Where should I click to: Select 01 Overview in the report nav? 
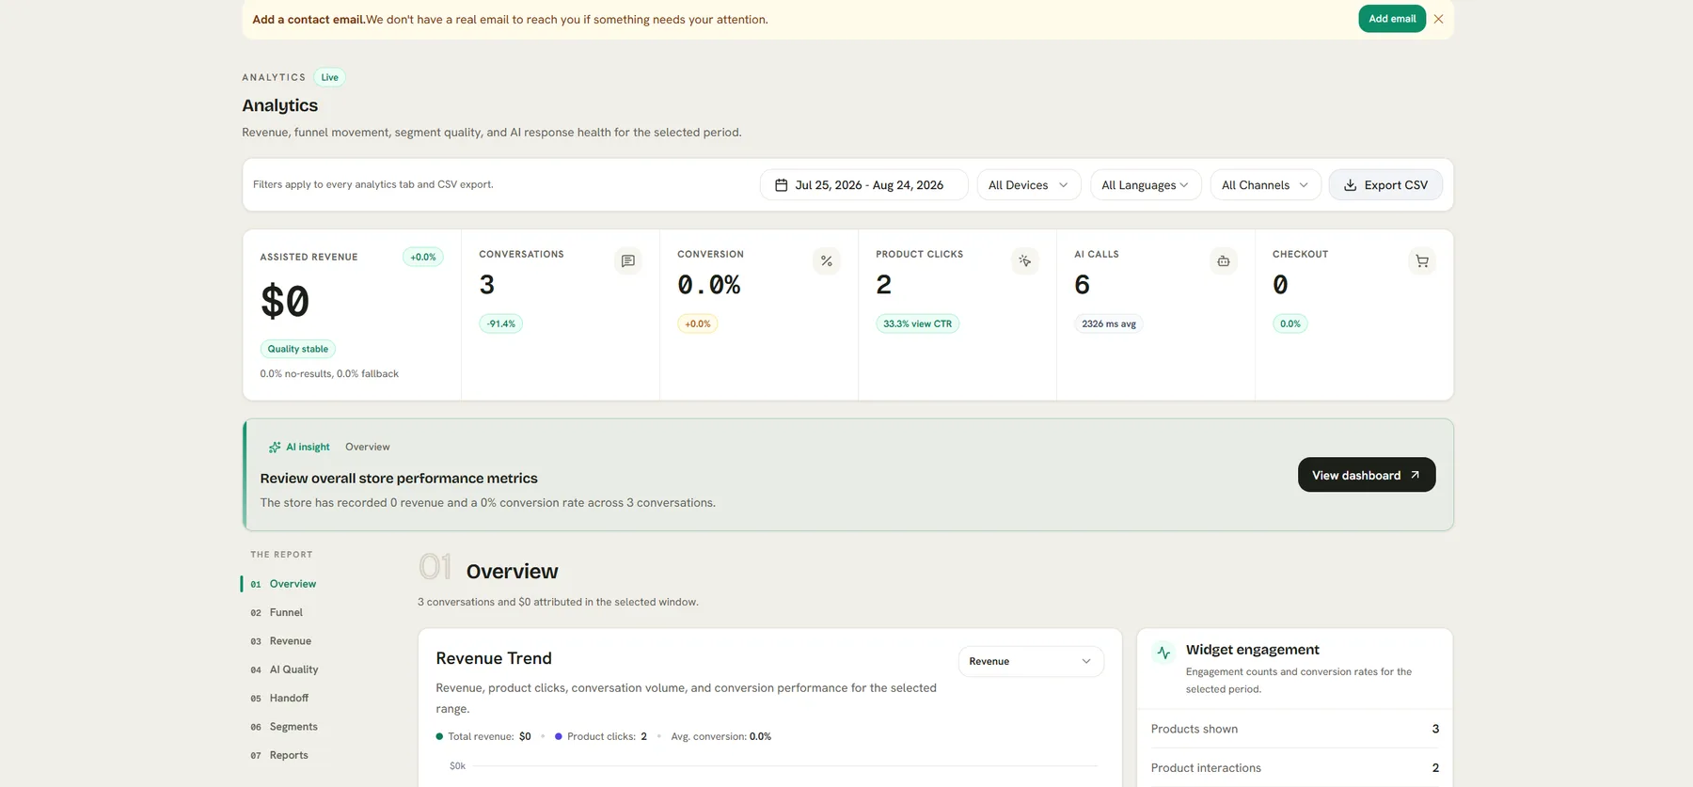[x=283, y=584]
